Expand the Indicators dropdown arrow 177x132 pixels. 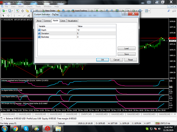(x=136, y=11)
